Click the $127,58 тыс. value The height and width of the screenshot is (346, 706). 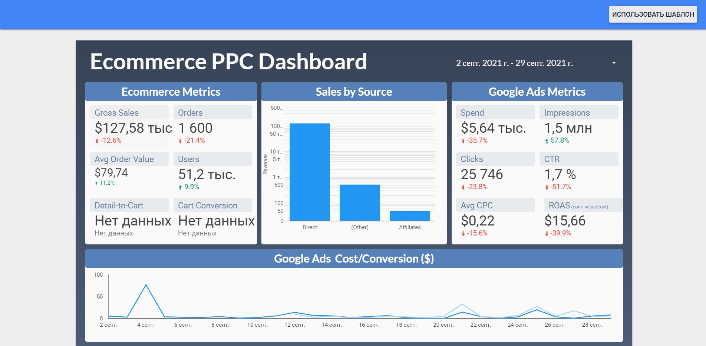coord(134,128)
